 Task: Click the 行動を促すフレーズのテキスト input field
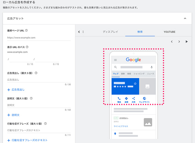pyautogui.click(x=39, y=130)
